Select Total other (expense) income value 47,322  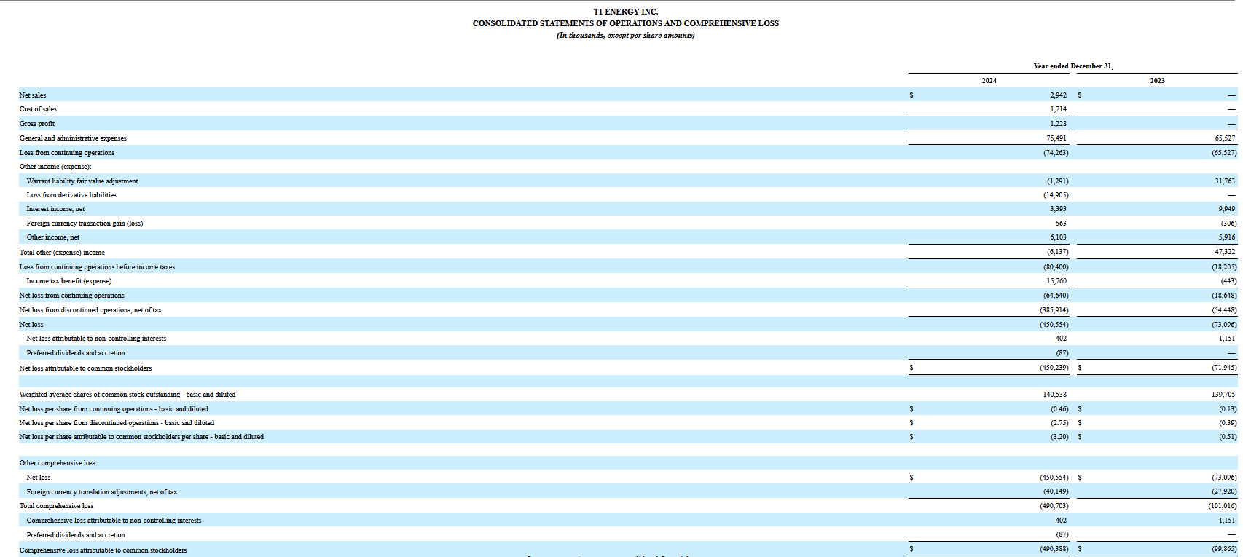pyautogui.click(x=1225, y=252)
